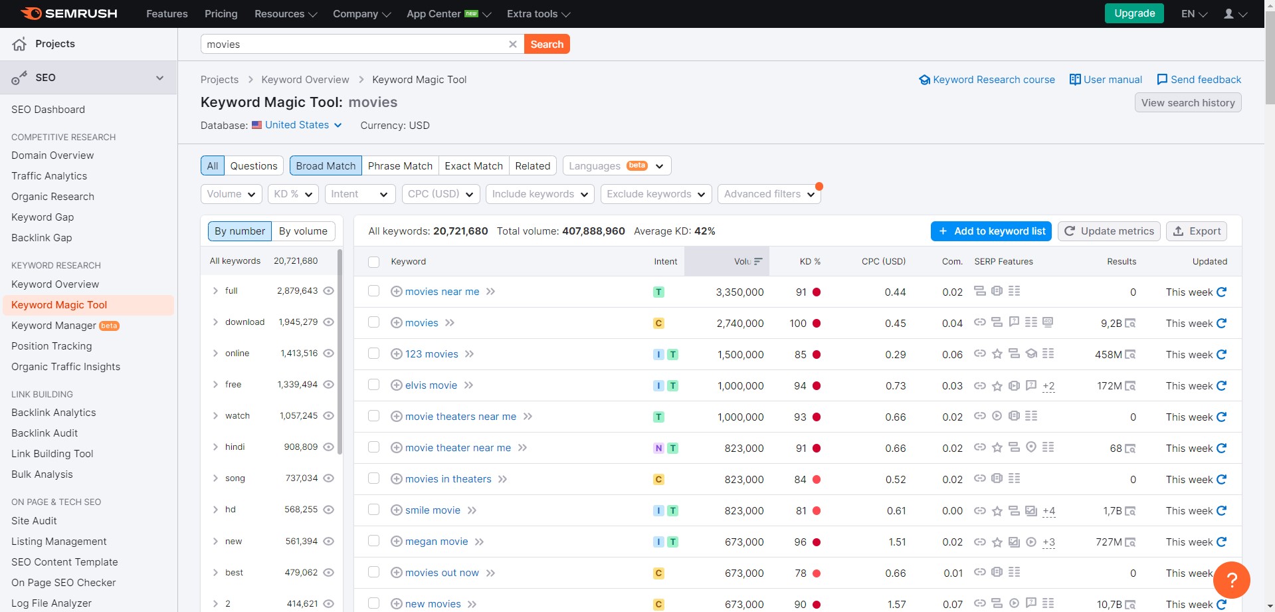Open the user account icon menu

point(1235,14)
